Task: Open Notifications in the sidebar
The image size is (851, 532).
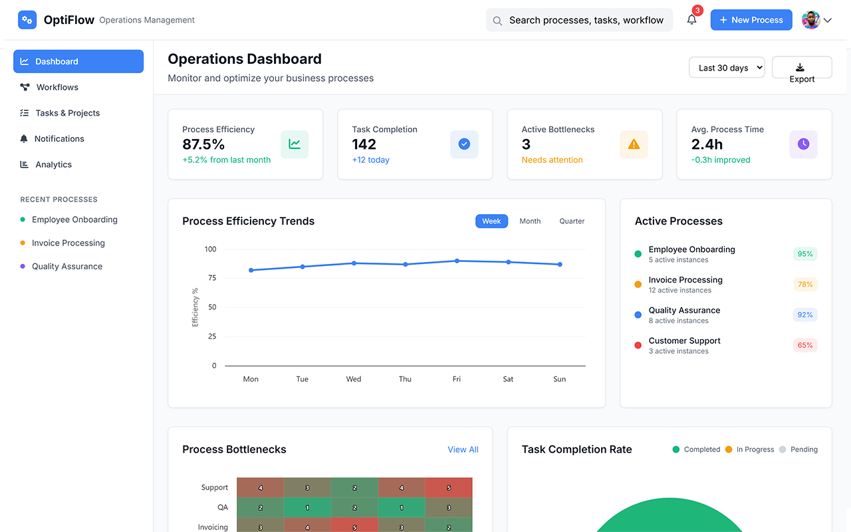Action: click(78, 139)
